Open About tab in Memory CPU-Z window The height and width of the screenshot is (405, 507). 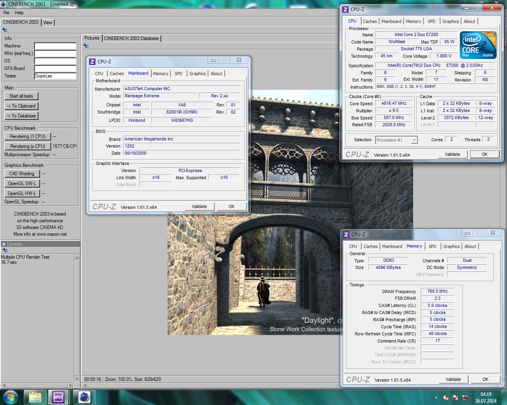(x=470, y=246)
